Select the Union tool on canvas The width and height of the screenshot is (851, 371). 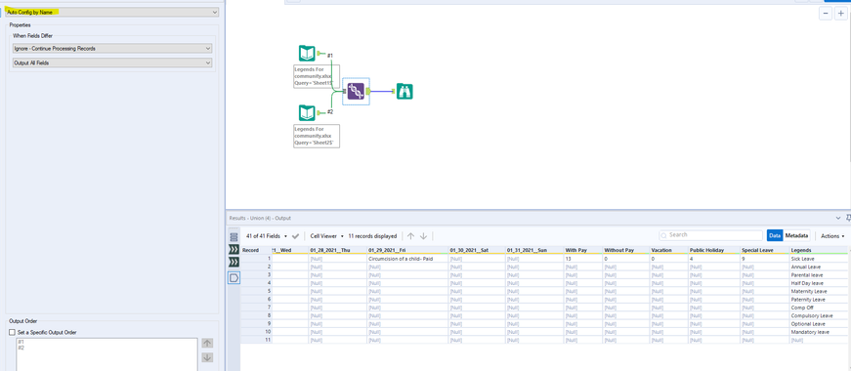pos(356,91)
